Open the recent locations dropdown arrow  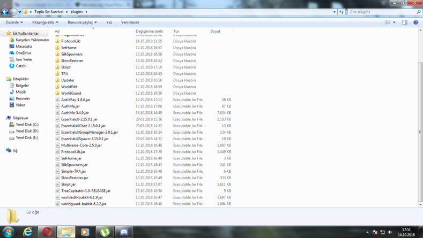(19, 12)
